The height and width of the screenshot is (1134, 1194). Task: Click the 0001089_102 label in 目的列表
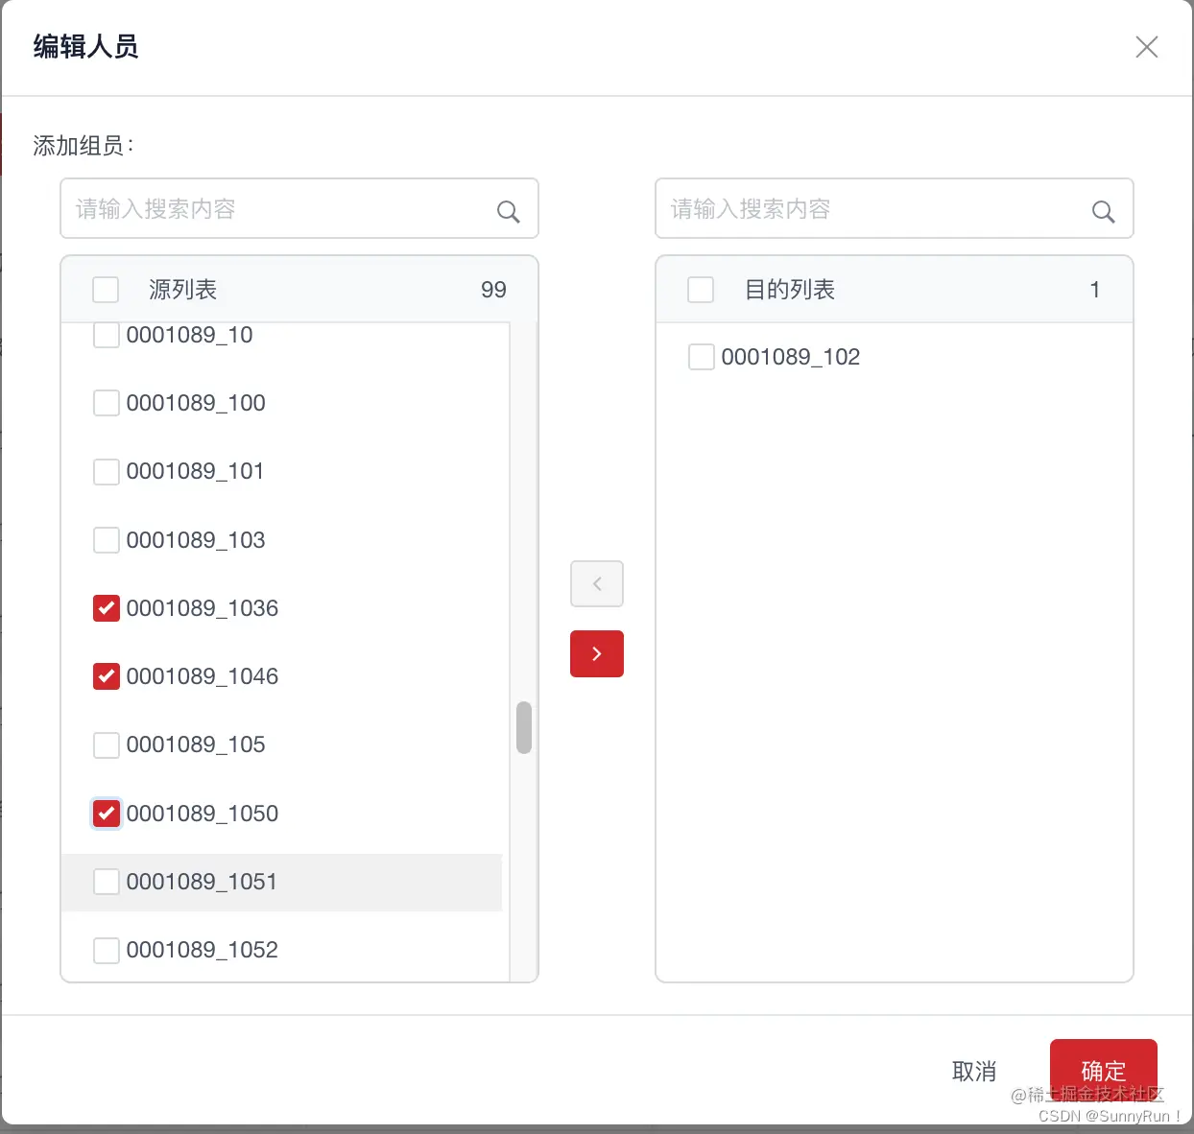pos(791,357)
